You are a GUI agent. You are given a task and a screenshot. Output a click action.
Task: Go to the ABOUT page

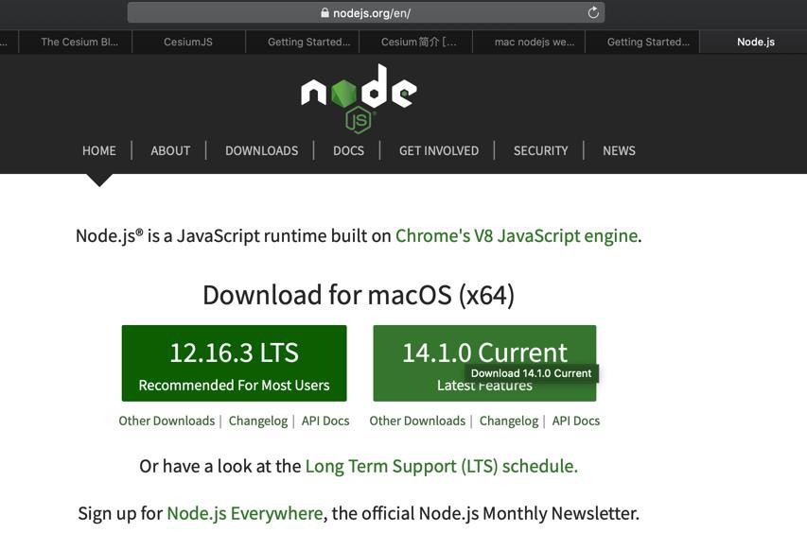click(170, 150)
